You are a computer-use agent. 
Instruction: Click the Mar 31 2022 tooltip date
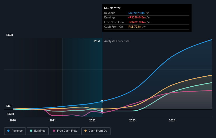click(112, 8)
